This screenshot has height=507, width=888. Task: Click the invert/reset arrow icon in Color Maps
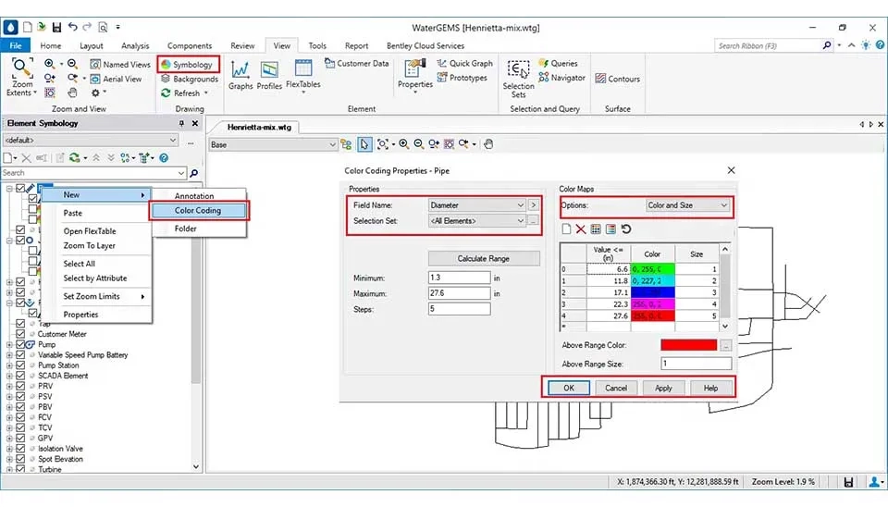626,229
